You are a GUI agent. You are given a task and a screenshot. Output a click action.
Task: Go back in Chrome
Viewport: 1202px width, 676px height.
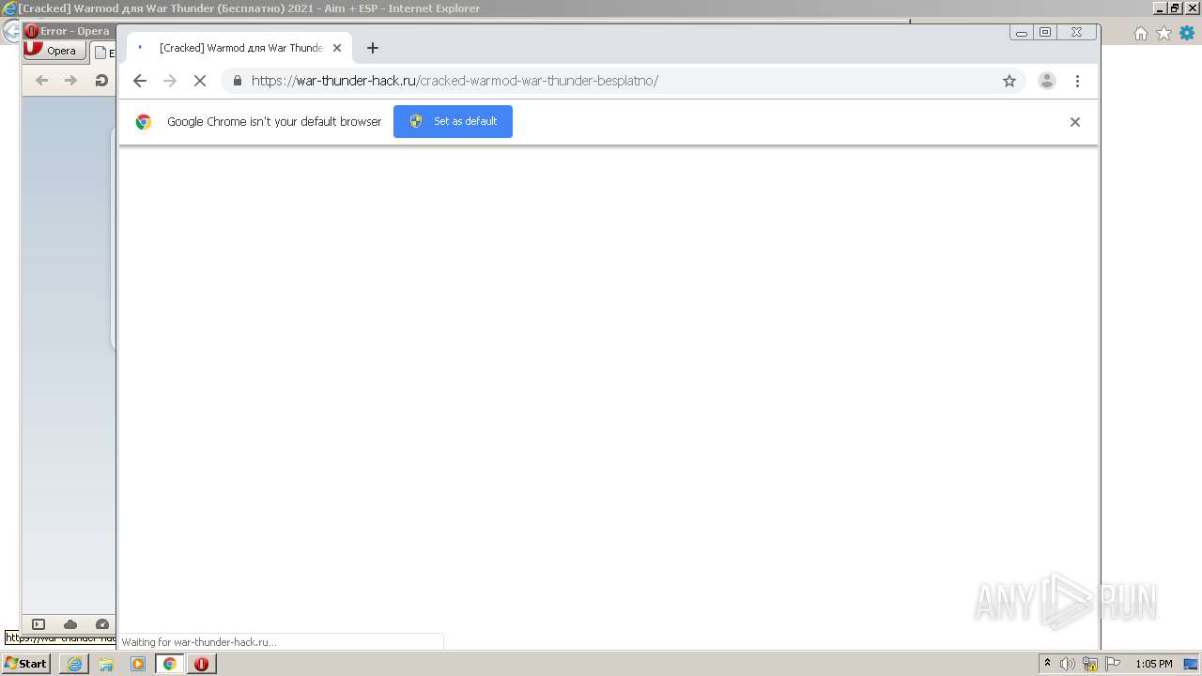click(140, 81)
